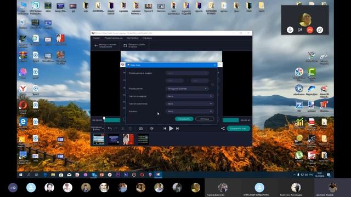This screenshot has width=351, height=197.
Task: Open the green uTorrent desktop icon
Action: click(x=299, y=155)
